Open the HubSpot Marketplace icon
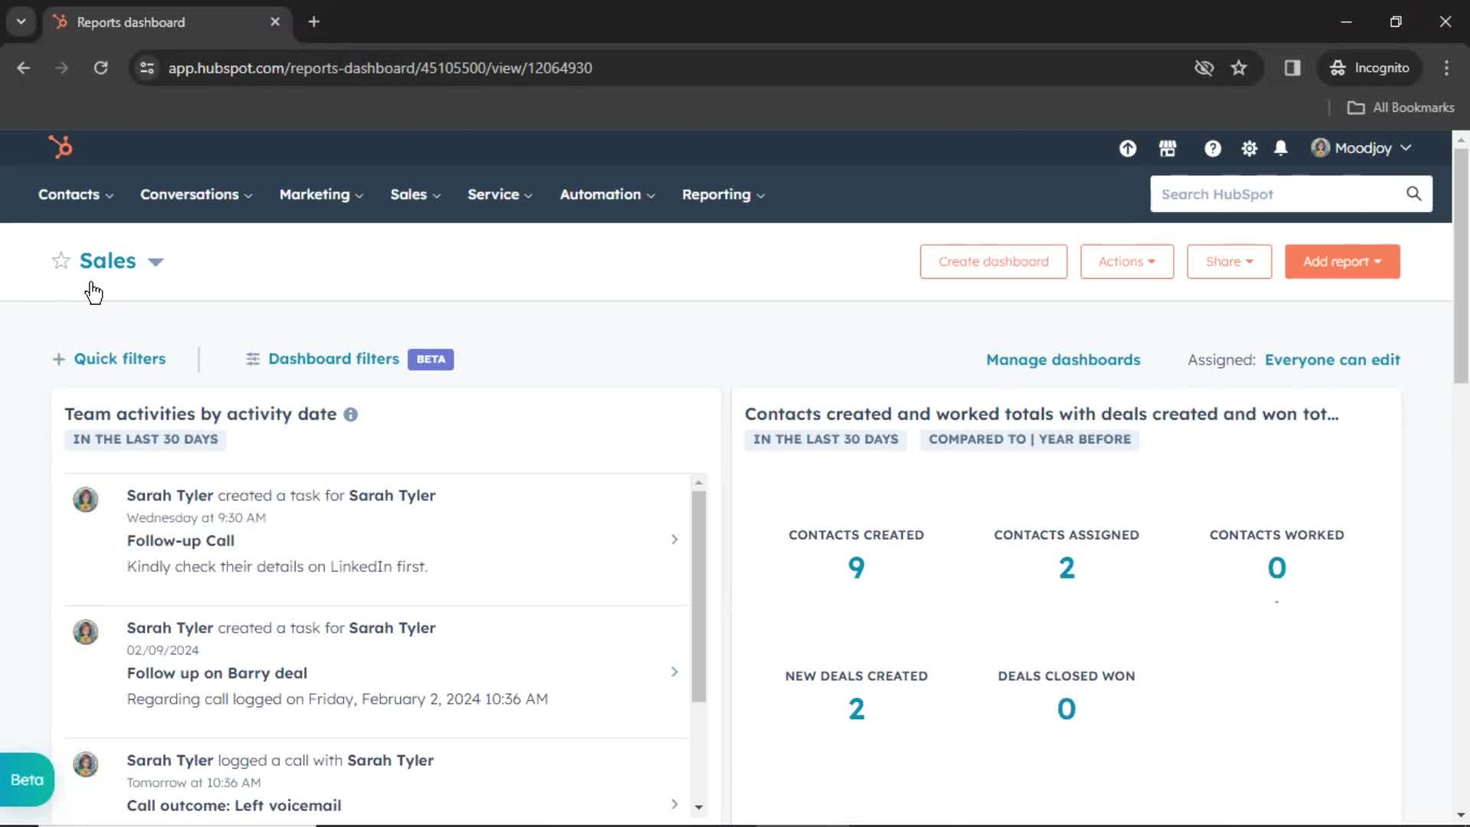This screenshot has height=827, width=1470. [1167, 149]
